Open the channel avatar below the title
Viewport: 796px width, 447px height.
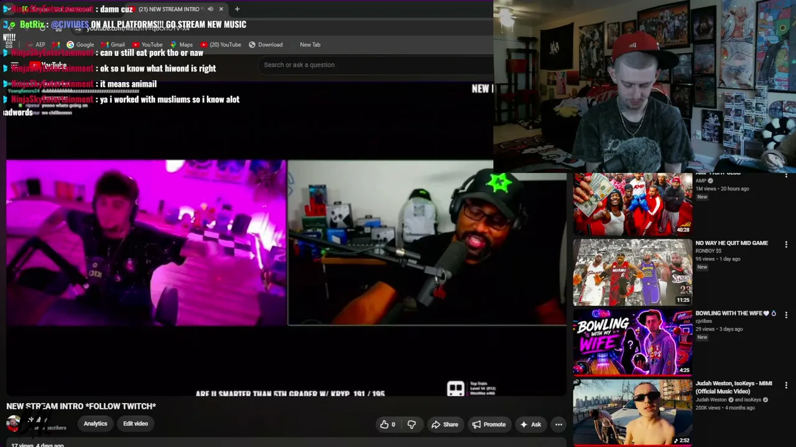coord(13,424)
